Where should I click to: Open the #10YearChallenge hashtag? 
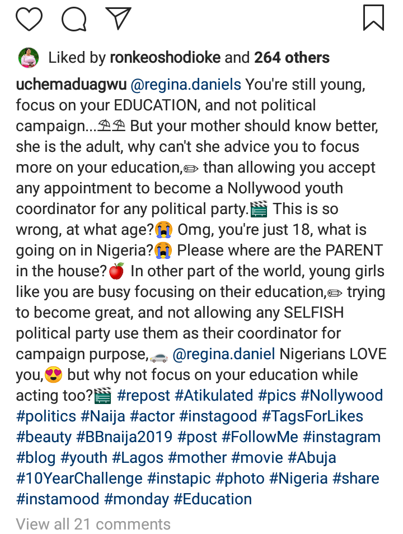[x=79, y=479]
